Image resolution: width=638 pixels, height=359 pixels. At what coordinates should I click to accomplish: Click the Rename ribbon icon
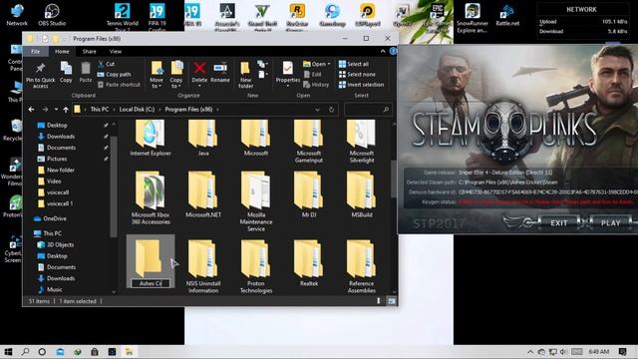pos(220,72)
